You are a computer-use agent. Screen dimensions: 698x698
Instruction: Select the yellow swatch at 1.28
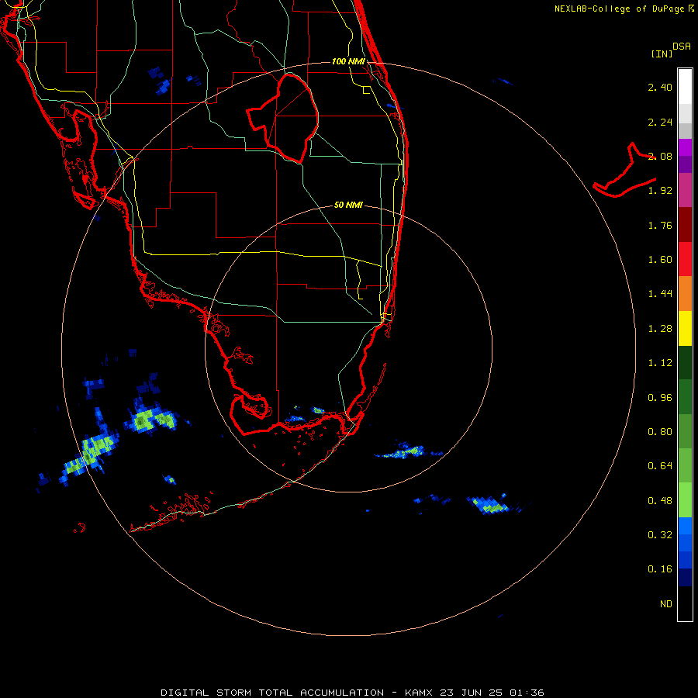point(685,328)
